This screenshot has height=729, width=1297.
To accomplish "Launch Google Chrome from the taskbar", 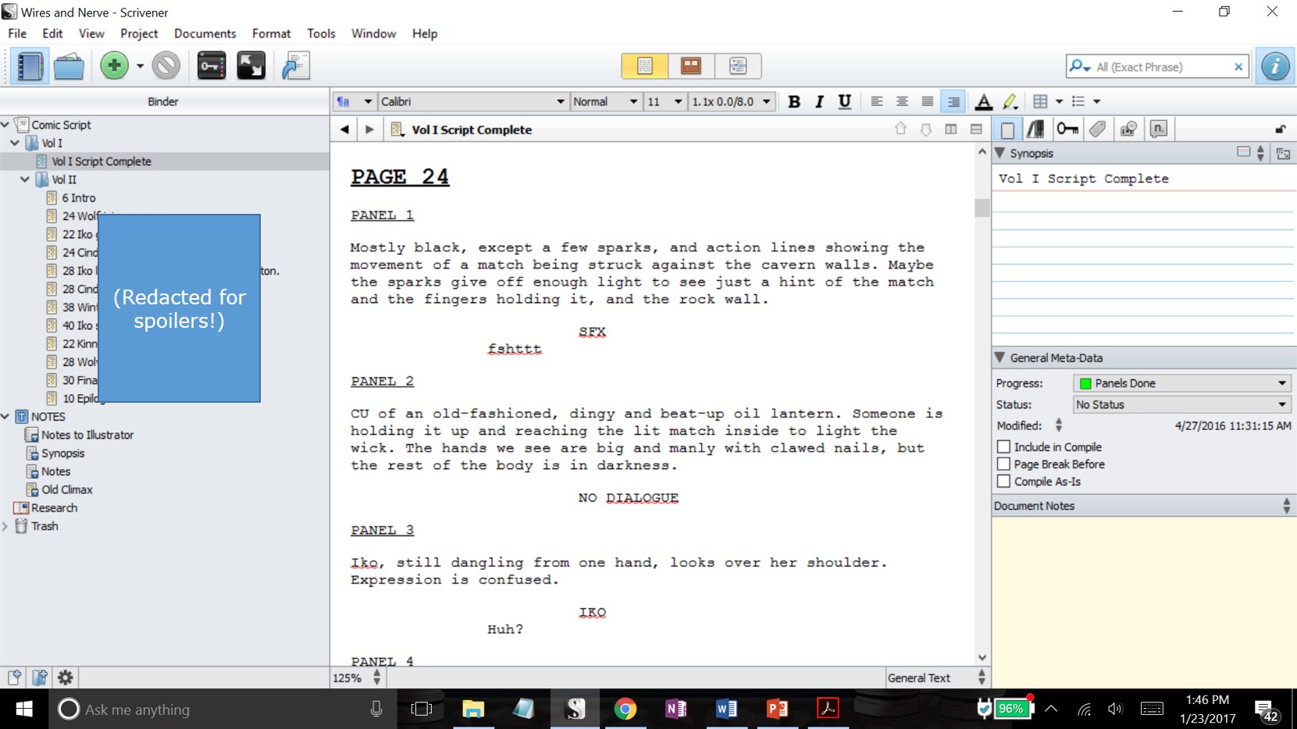I will tap(625, 709).
